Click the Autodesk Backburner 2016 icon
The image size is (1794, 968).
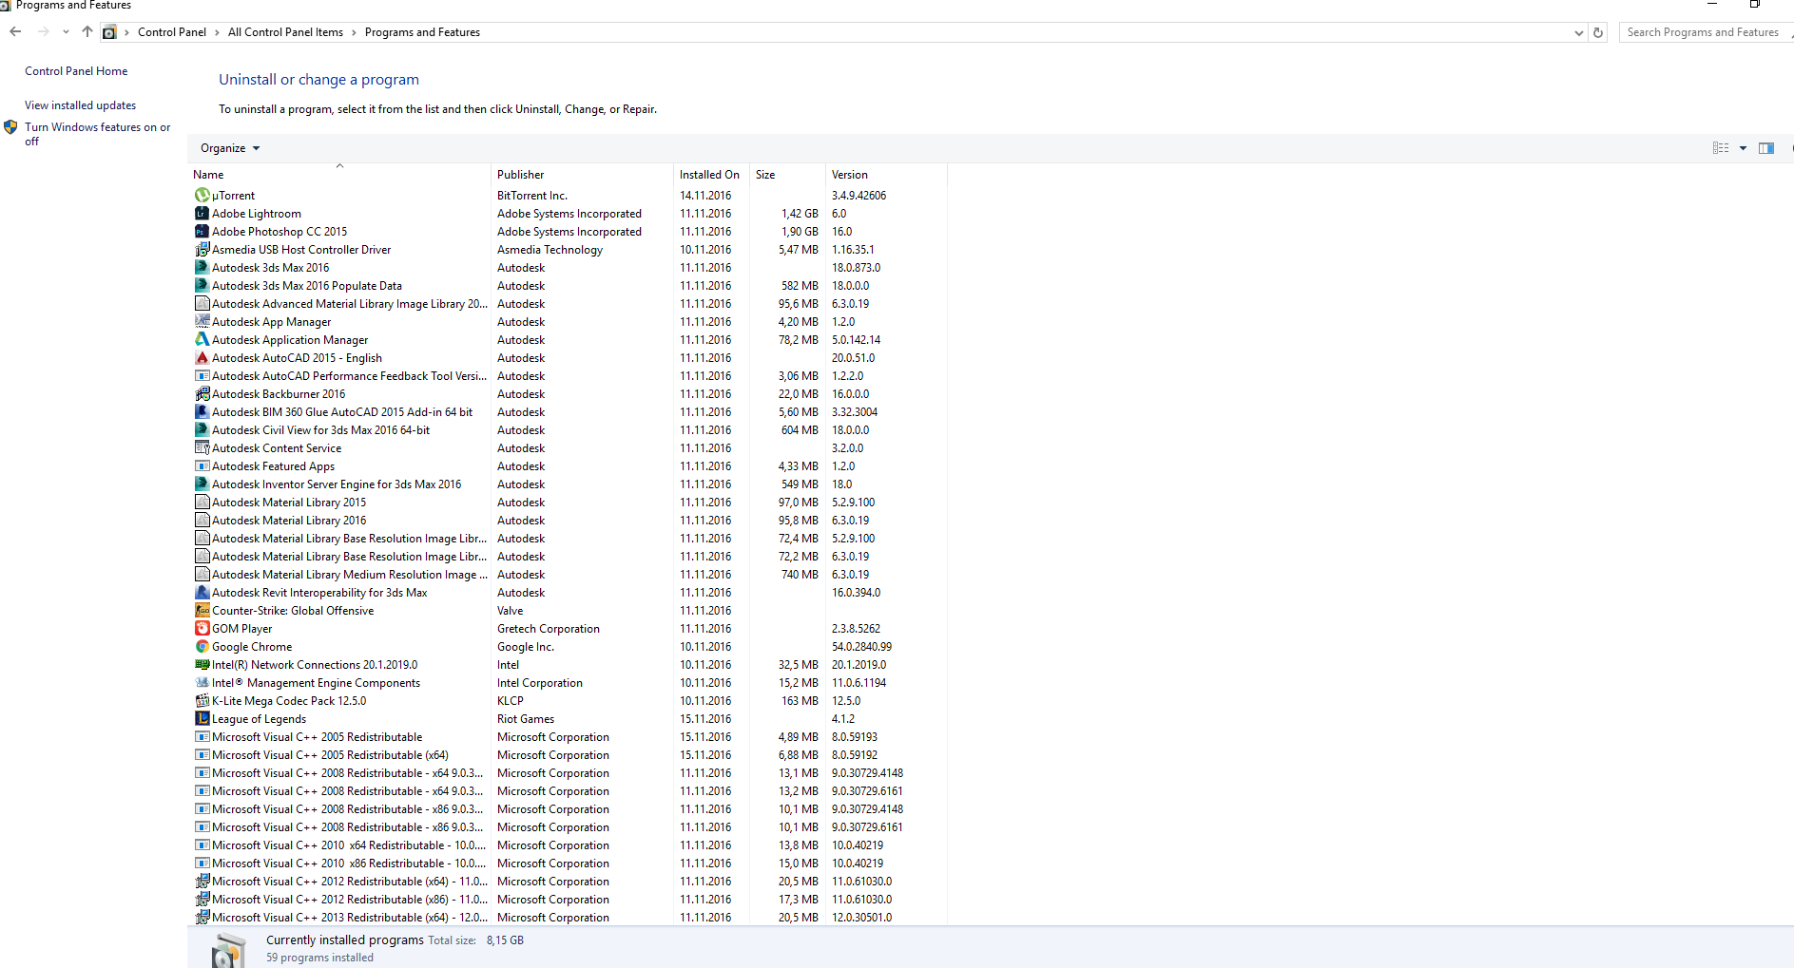(202, 394)
